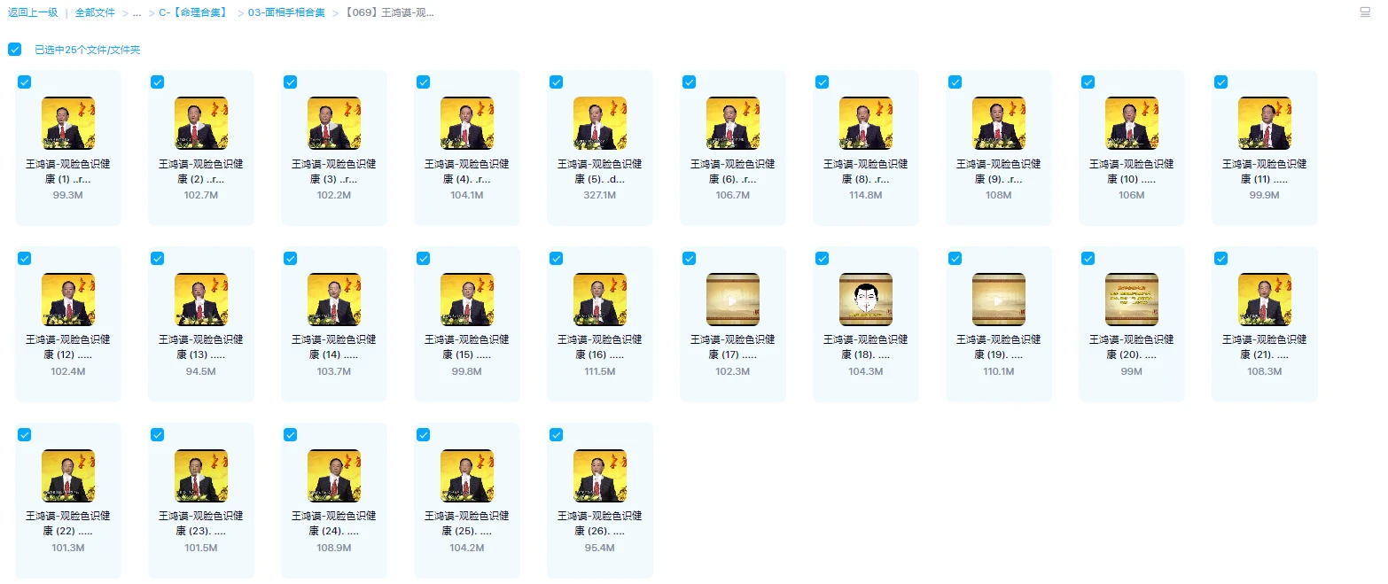Uncheck the checkbox on file 观脸色识健康 (3)

click(290, 82)
